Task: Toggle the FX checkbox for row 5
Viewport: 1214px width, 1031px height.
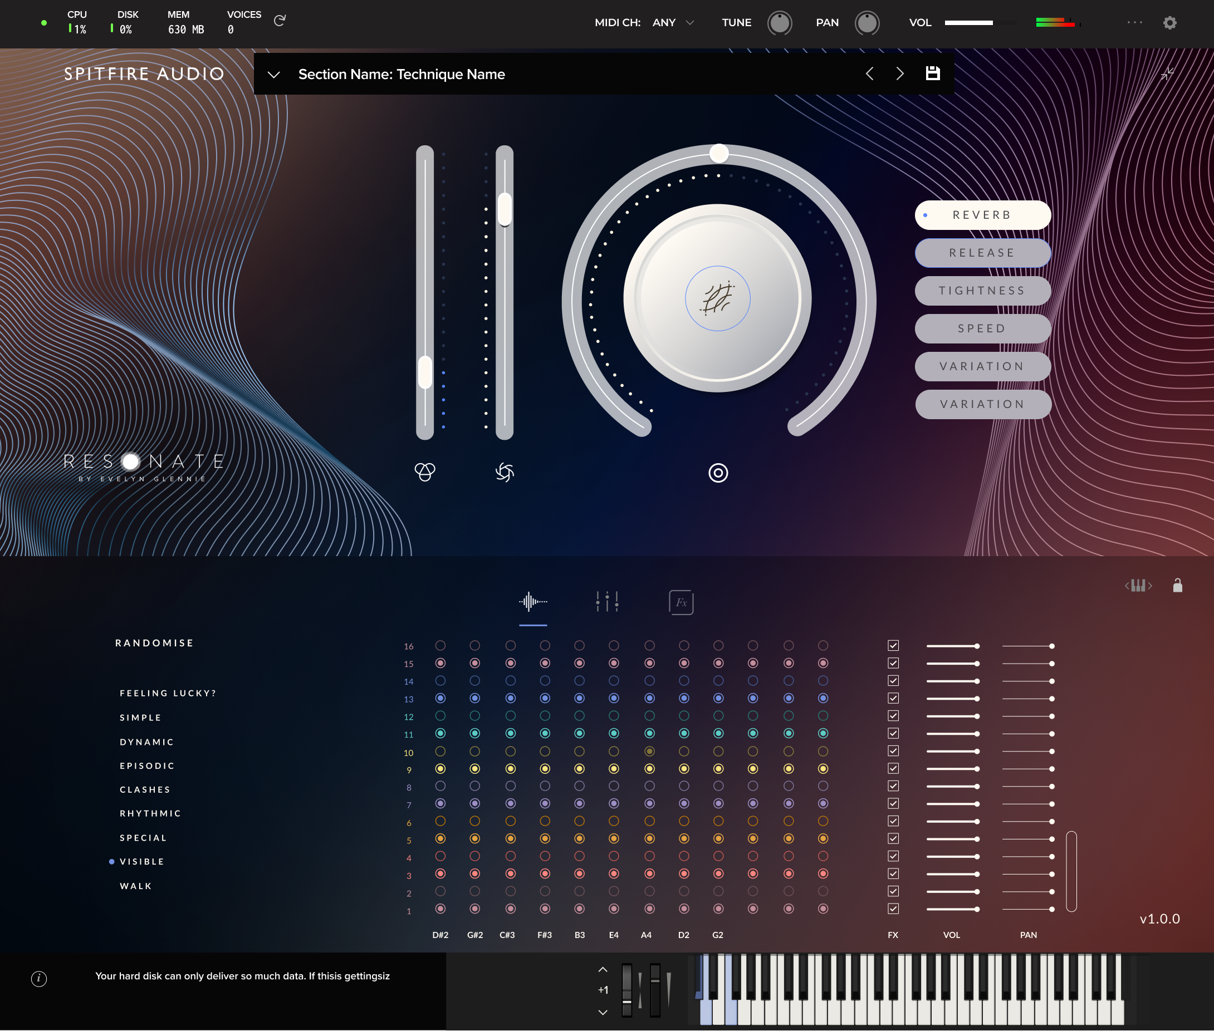Action: pyautogui.click(x=893, y=839)
